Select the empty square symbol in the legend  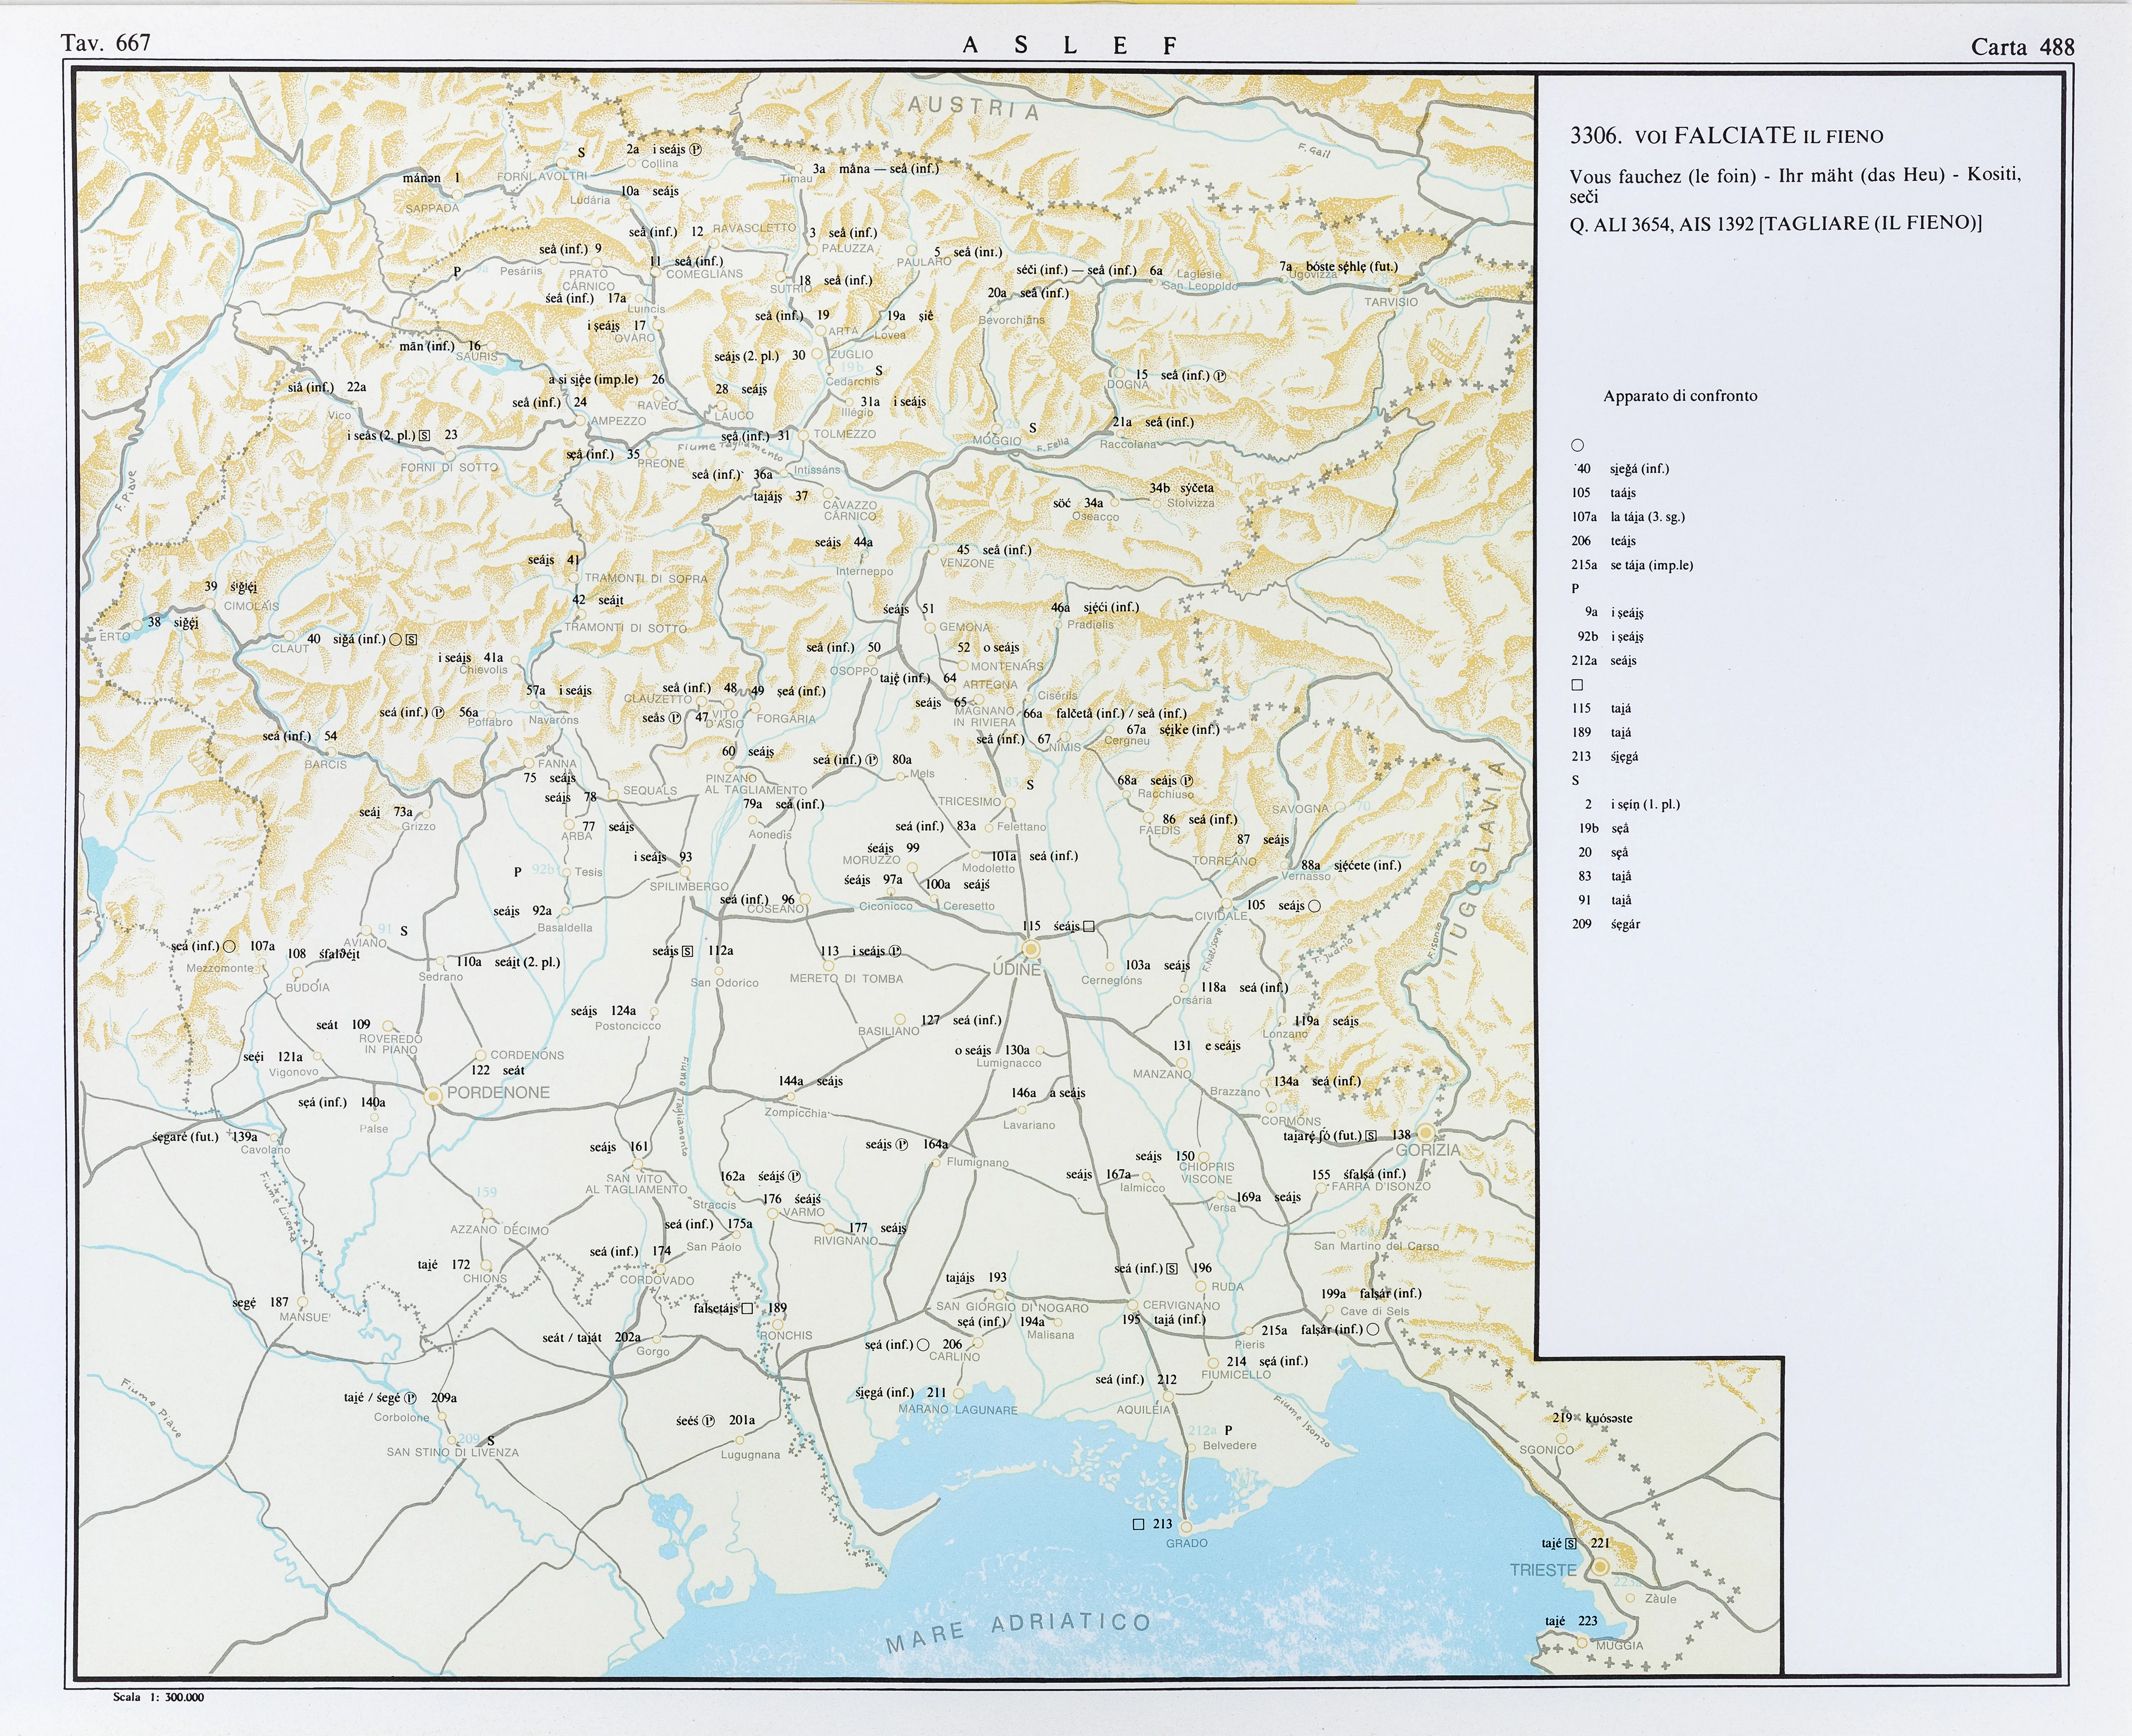pyautogui.click(x=1577, y=685)
